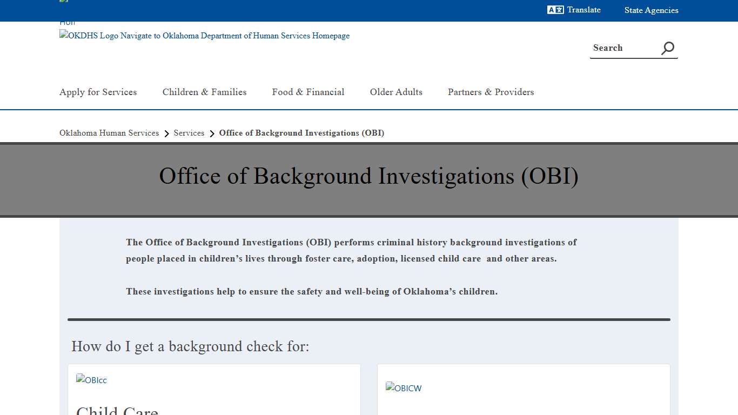This screenshot has height=415, width=738.
Task: Click the Translate text label
Action: click(583, 10)
